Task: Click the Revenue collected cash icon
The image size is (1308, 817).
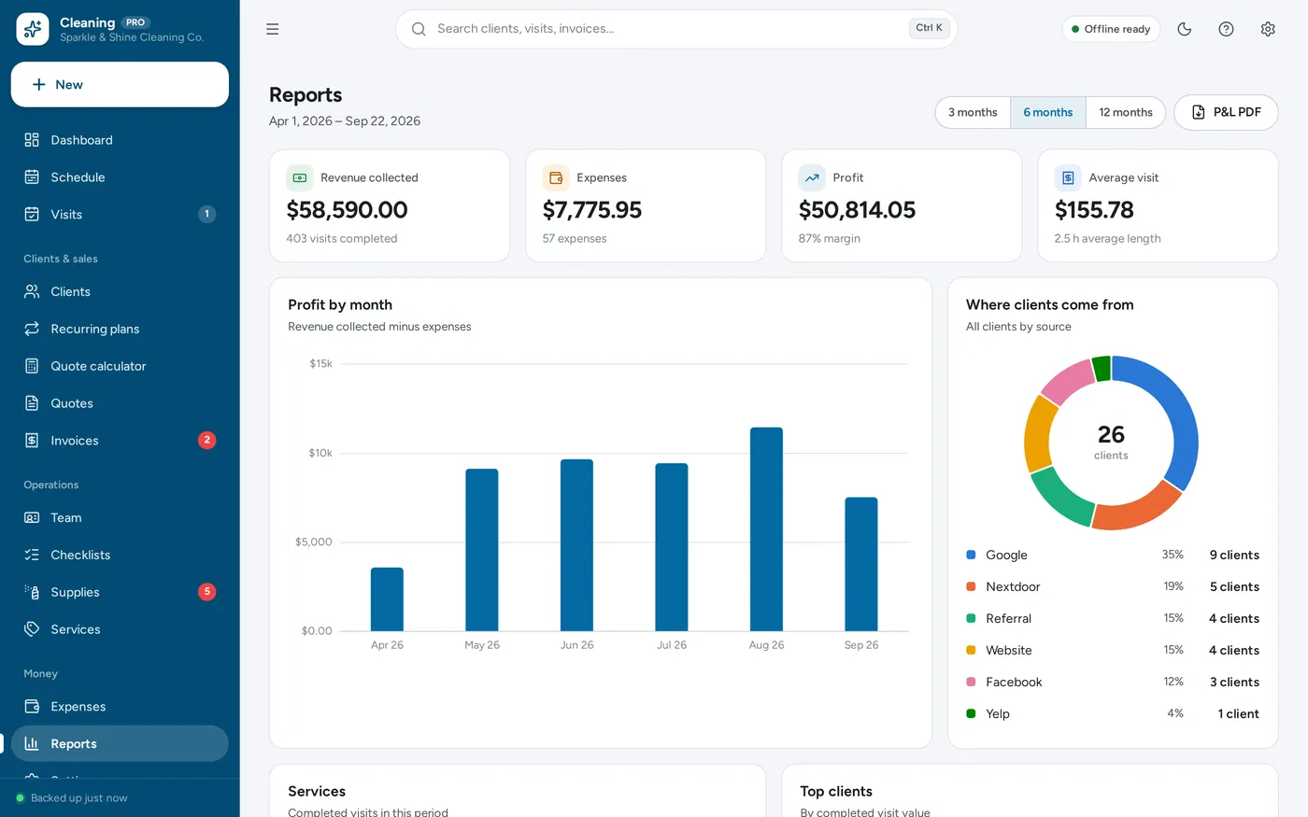Action: coord(300,177)
